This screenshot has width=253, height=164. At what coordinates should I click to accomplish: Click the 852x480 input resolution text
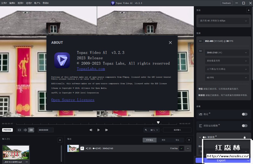[209, 41]
